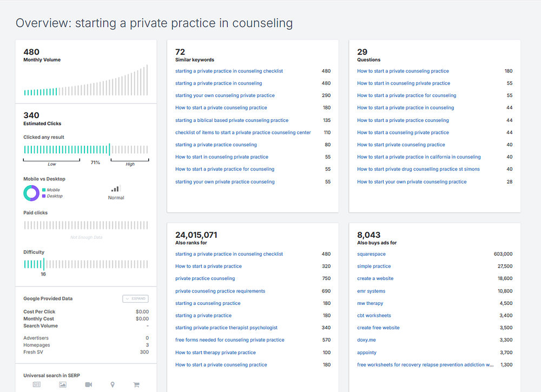
Task: Click the Monthly Volume trend chart
Action: (85, 81)
